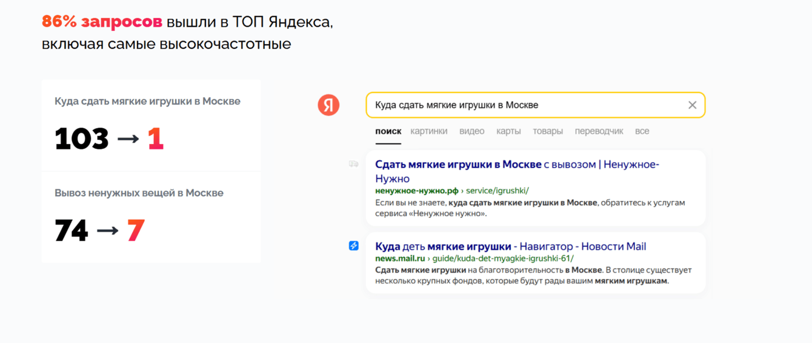Screen dimensions: 812x343
Task: Click the favicon beside the Ненужное-Нужно result
Action: (354, 164)
